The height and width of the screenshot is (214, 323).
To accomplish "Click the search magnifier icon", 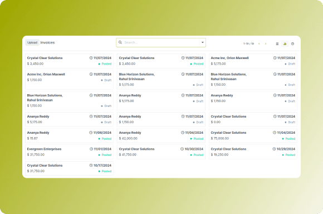I will point(120,42).
